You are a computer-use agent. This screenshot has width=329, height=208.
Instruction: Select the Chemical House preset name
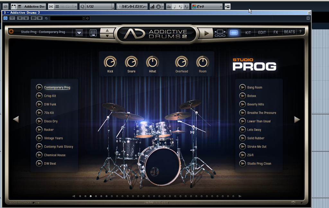coord(55,155)
